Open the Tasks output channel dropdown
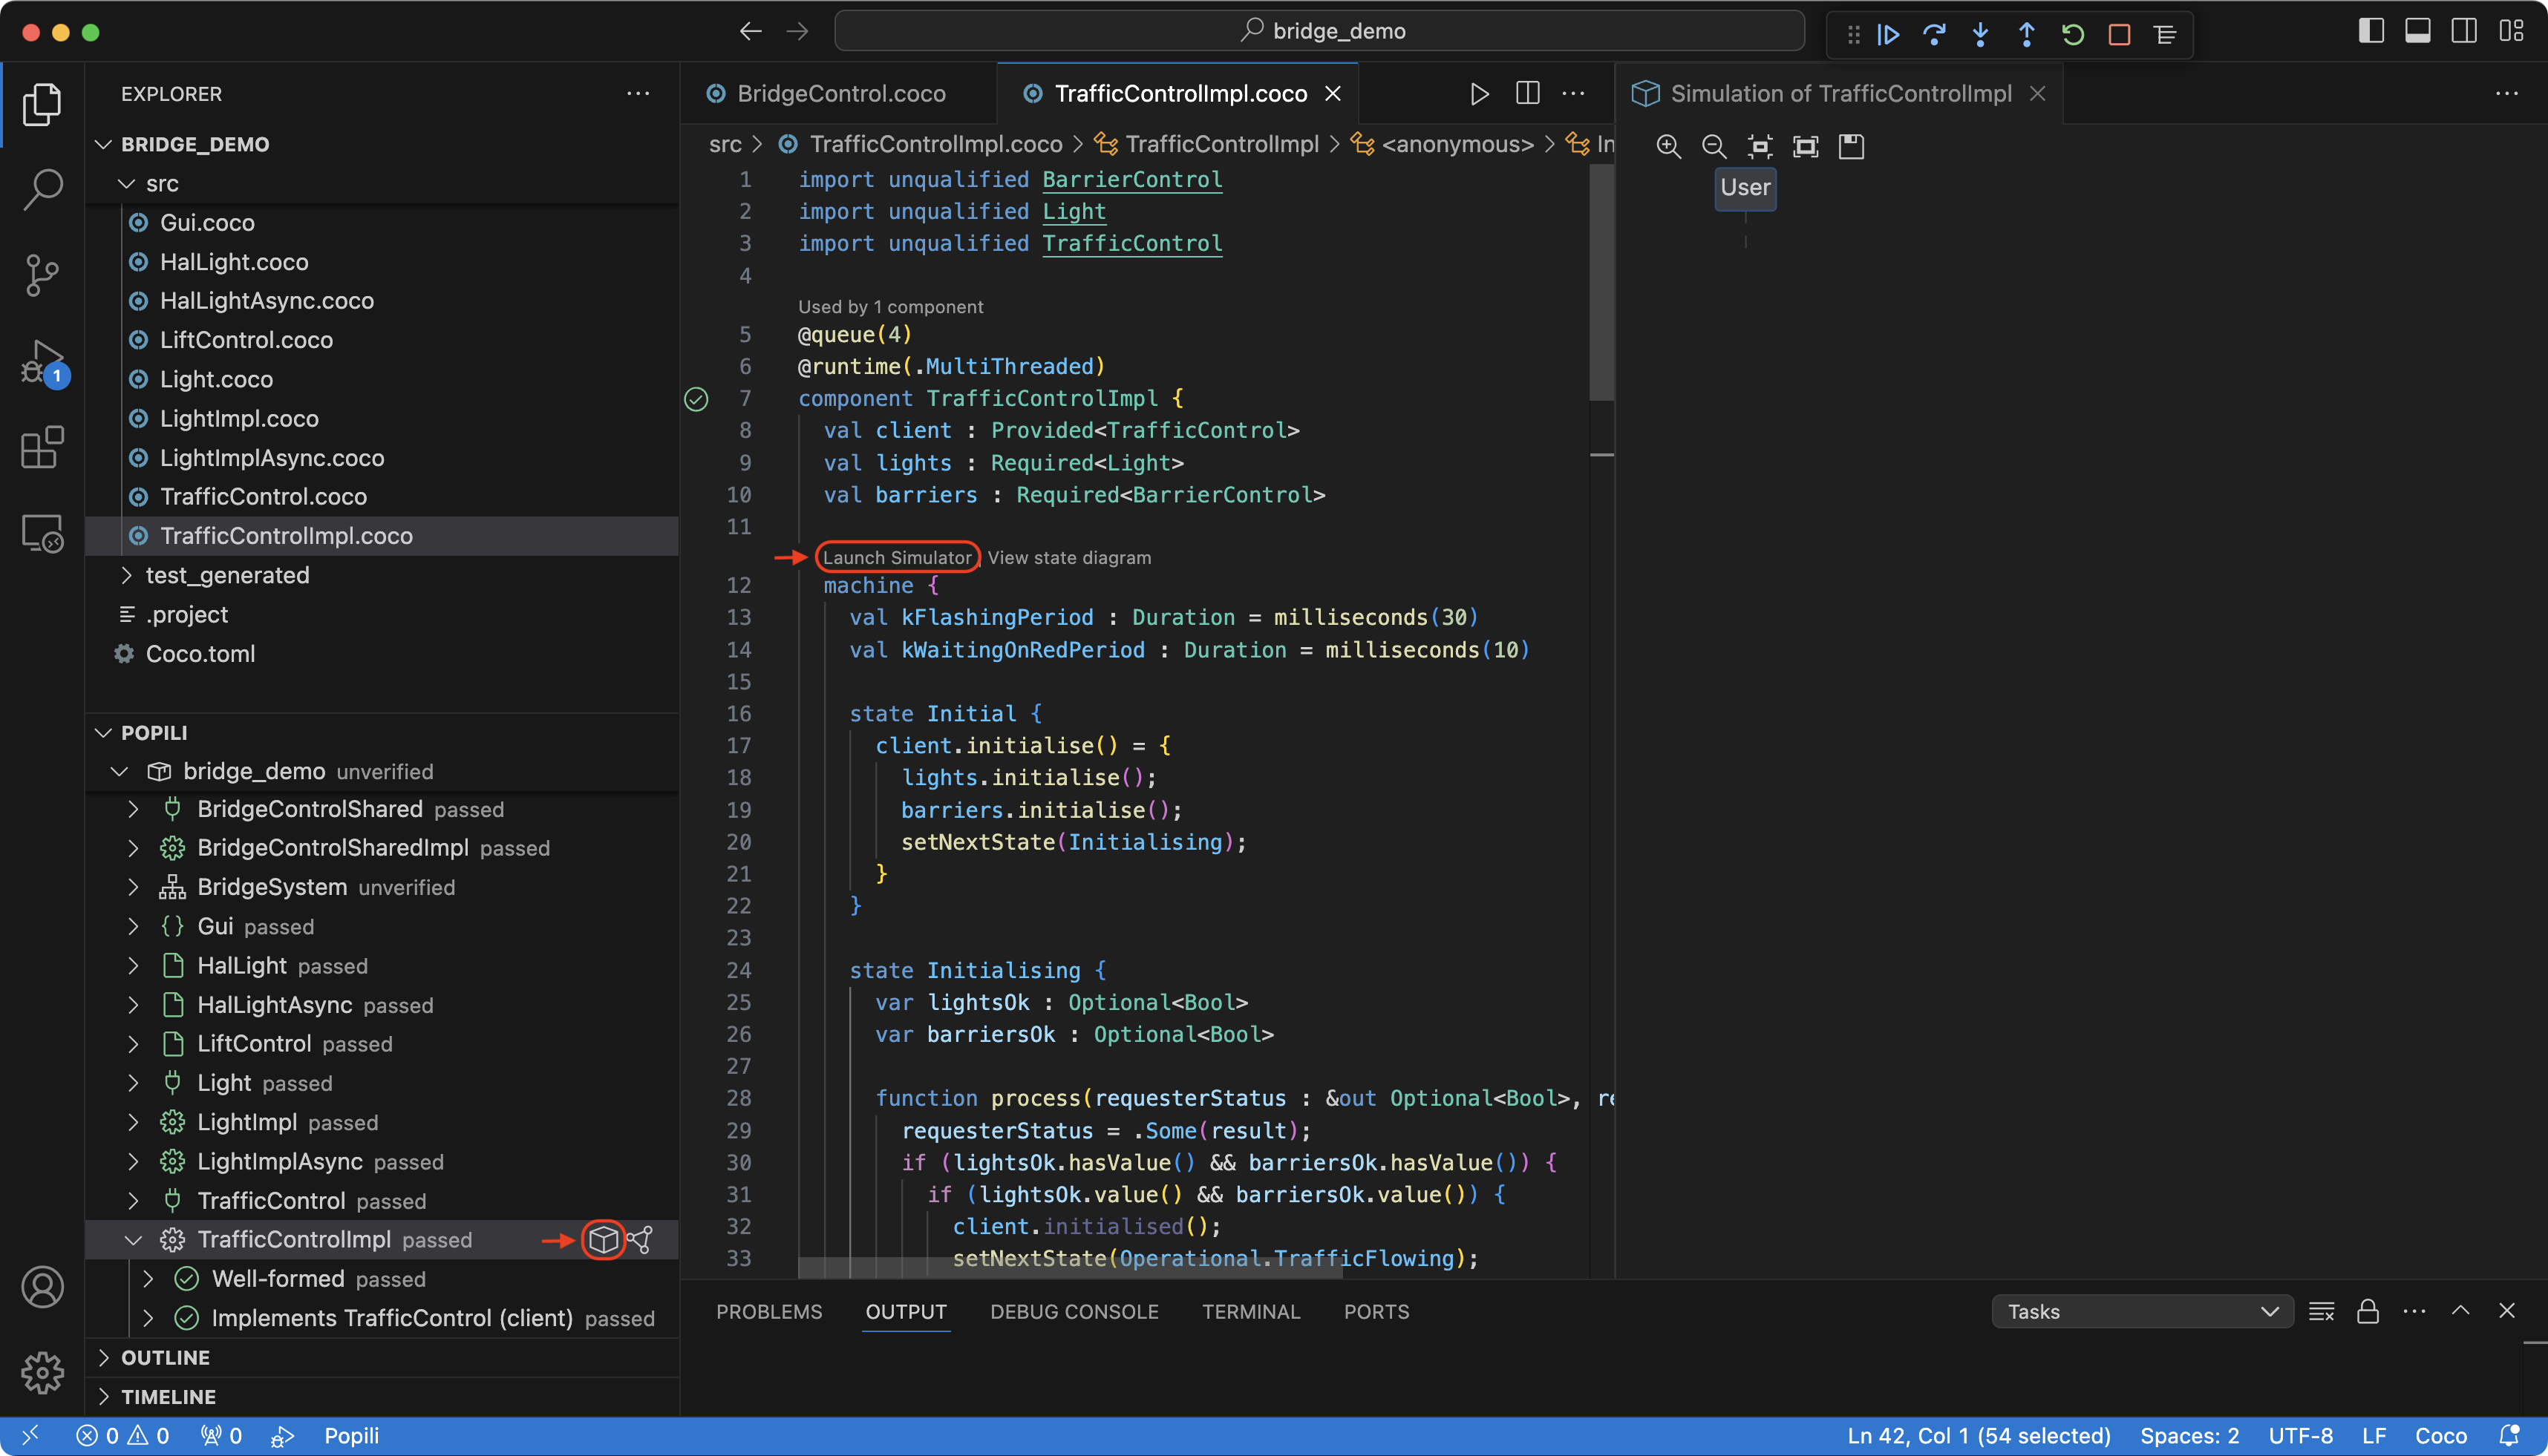2548x1456 pixels. [2143, 1311]
